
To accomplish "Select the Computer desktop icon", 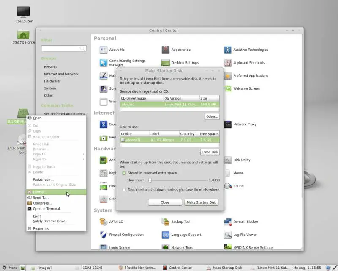I will tap(23, 14).
